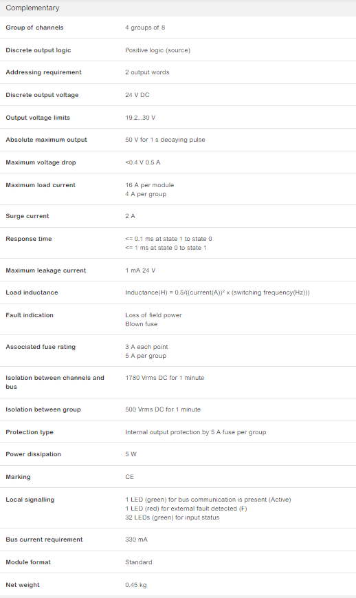Click the 'Positive logic (source)' value
Image resolution: width=356 pixels, height=598 pixels.
157,50
